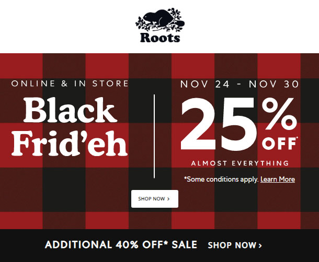Viewport: 319px width, 262px height.
Task: Click the white vertical divider line
Action: (x=154, y=136)
